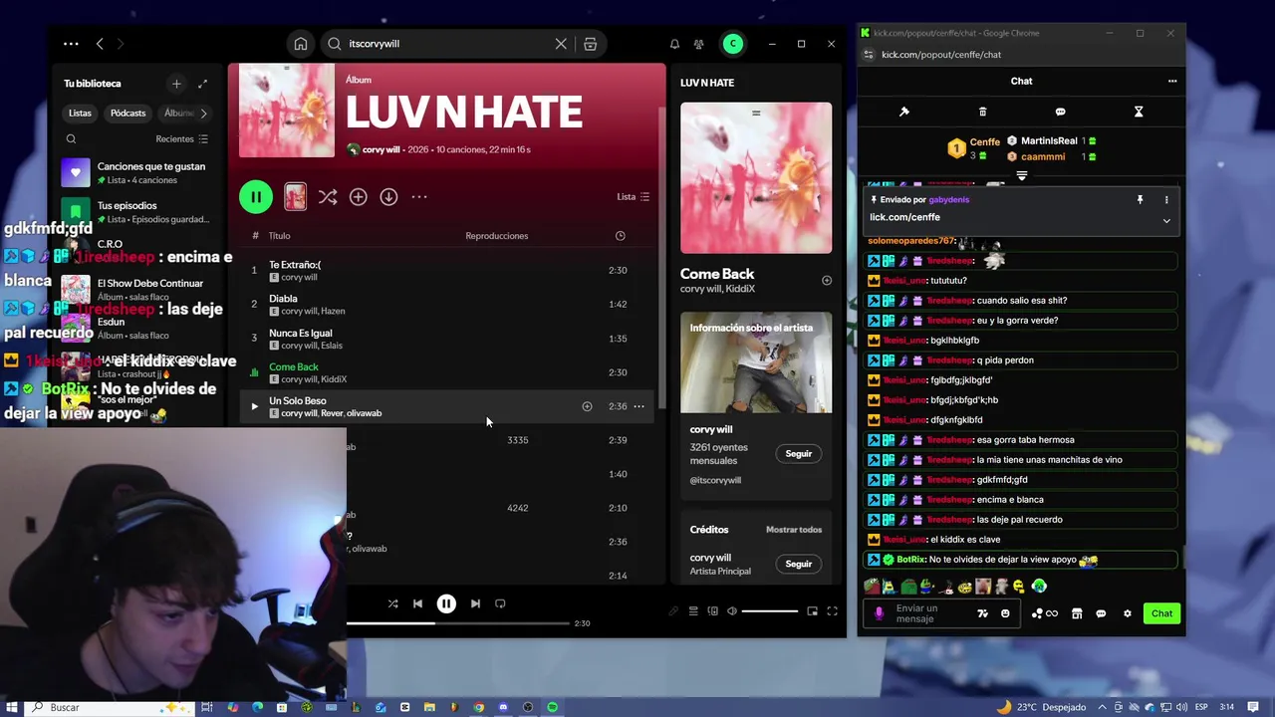
Task: Clear the Spotify search field
Action: coord(561,44)
